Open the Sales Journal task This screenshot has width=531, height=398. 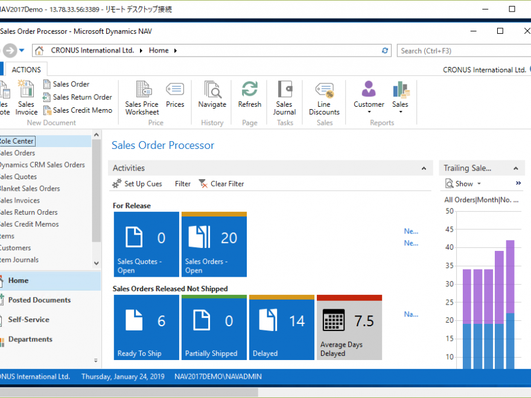point(284,98)
